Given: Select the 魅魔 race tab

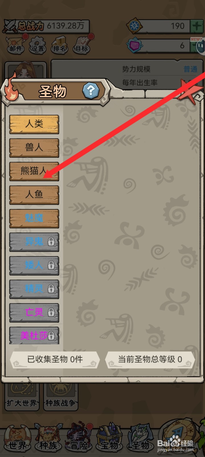Looking at the screenshot, I should pyautogui.click(x=34, y=219).
